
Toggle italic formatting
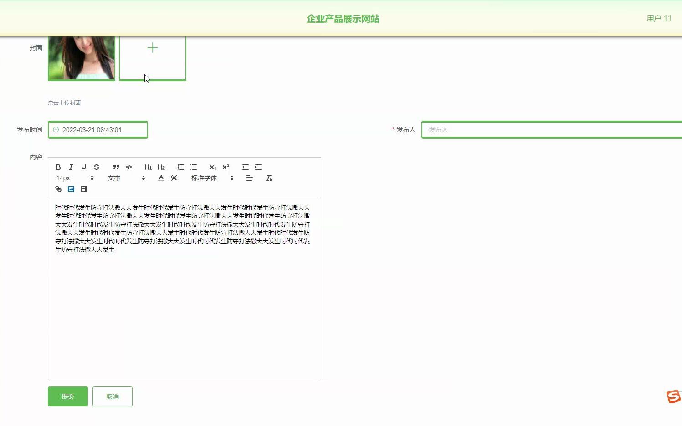click(71, 167)
